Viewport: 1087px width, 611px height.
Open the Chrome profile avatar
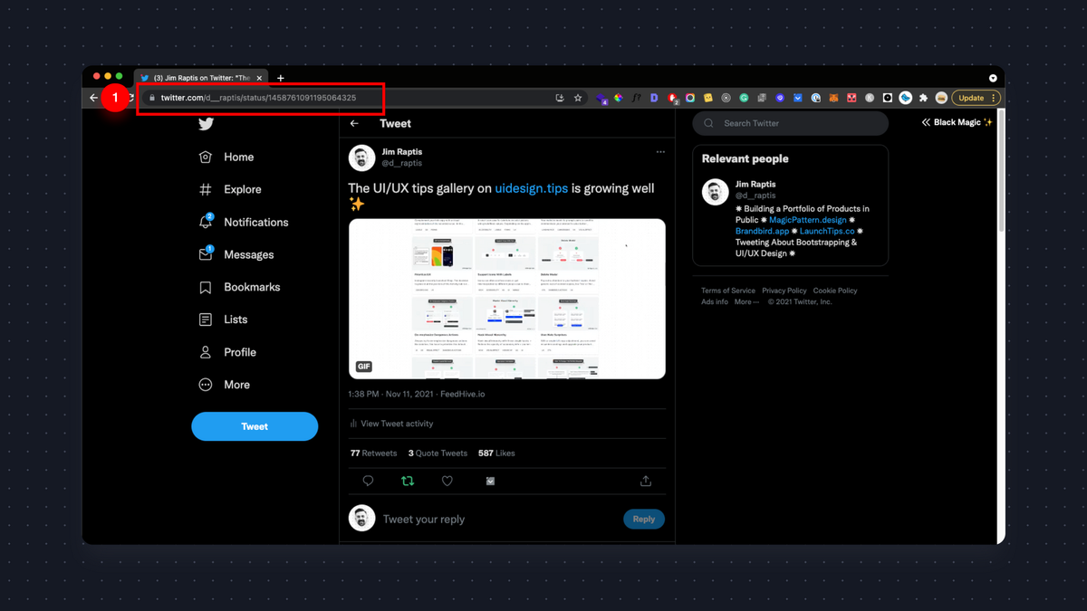click(x=941, y=98)
